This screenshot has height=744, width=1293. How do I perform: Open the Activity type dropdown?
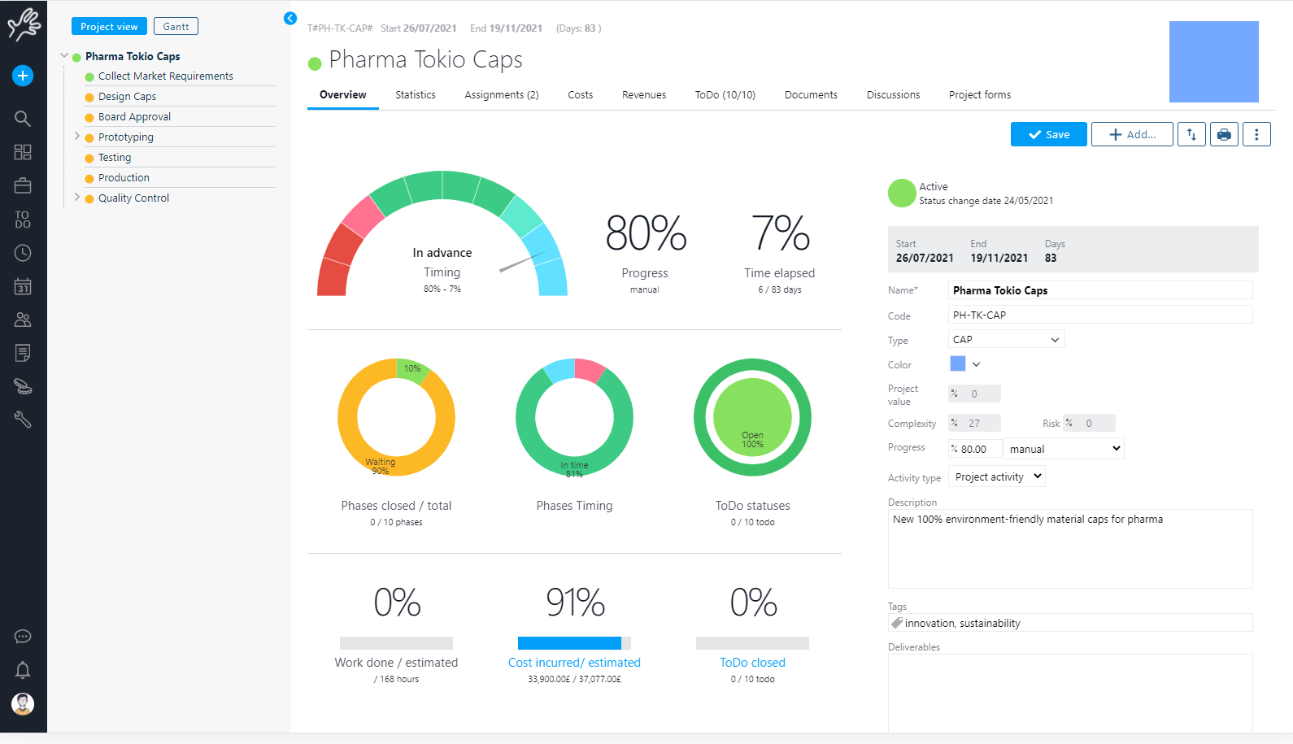point(998,477)
